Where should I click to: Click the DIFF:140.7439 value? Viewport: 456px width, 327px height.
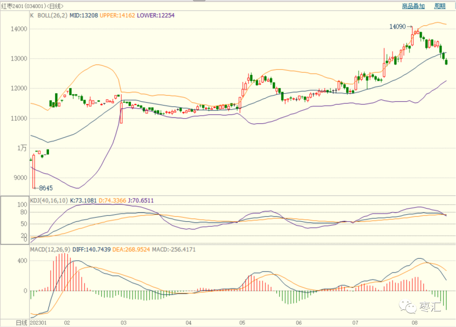coord(91,250)
